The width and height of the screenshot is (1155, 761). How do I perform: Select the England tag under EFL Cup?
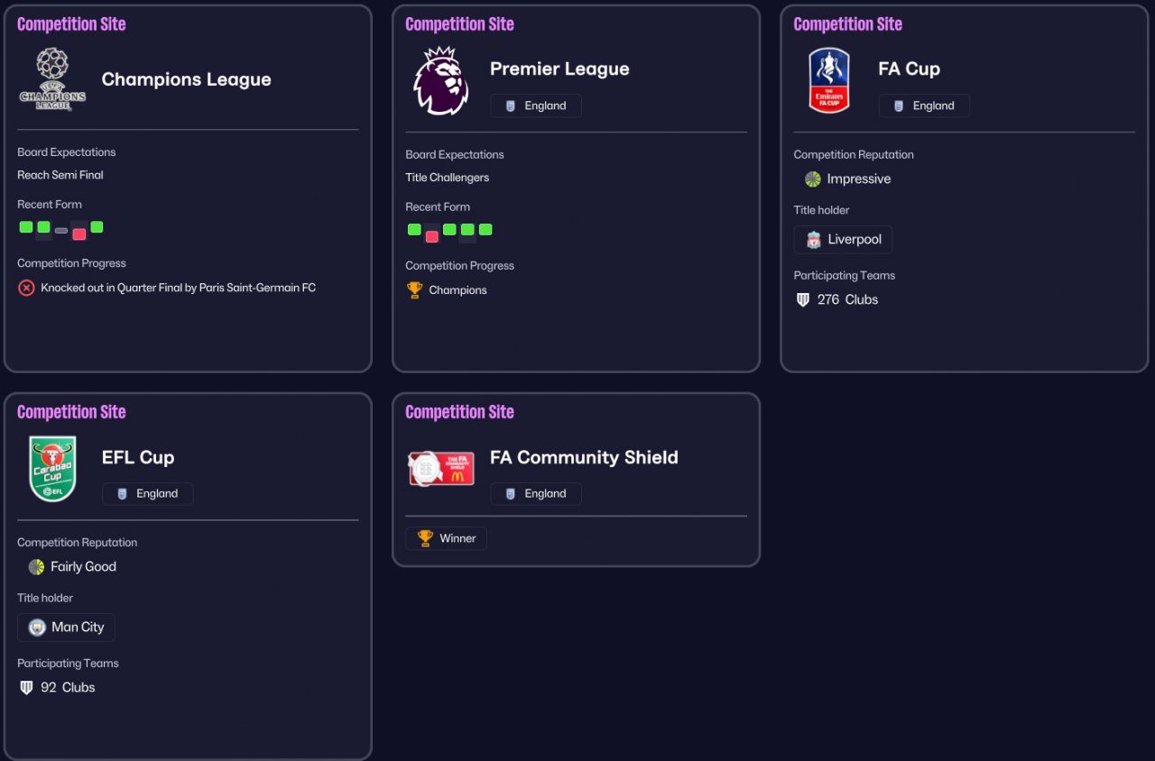[148, 494]
